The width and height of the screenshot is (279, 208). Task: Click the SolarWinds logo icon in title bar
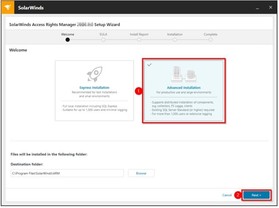pos(8,7)
